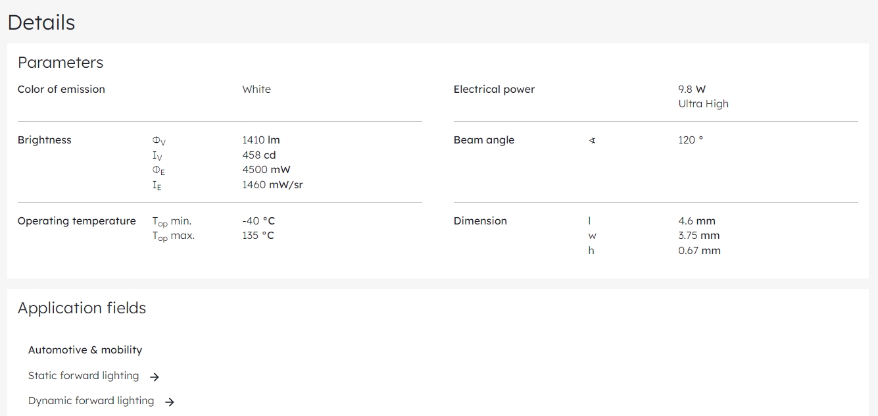Open the Static forward lighting link
This screenshot has height=416, width=878.
tap(84, 376)
